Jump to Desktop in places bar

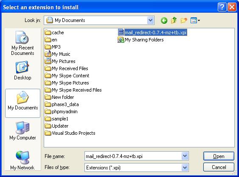tap(22, 71)
